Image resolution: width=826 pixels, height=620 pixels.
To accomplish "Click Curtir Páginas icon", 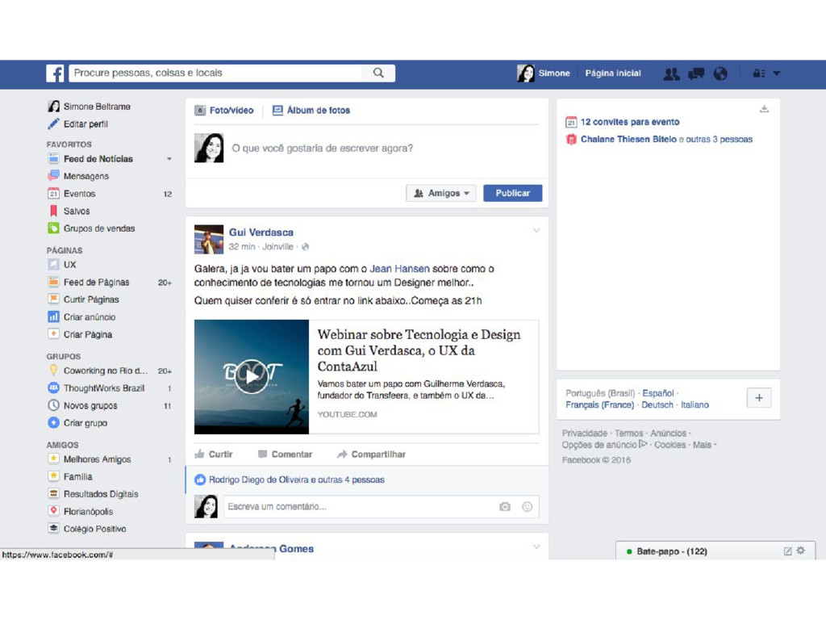I will 53,300.
